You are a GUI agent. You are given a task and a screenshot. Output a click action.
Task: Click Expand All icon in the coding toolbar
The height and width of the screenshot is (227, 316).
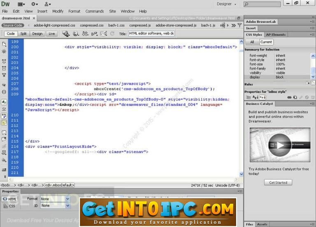pos(4,75)
